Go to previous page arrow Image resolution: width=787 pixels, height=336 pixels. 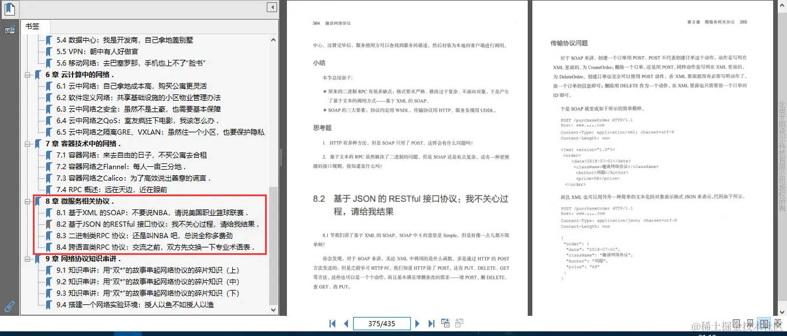346,323
